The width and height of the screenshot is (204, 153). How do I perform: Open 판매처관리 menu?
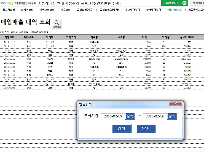pos(27,10)
